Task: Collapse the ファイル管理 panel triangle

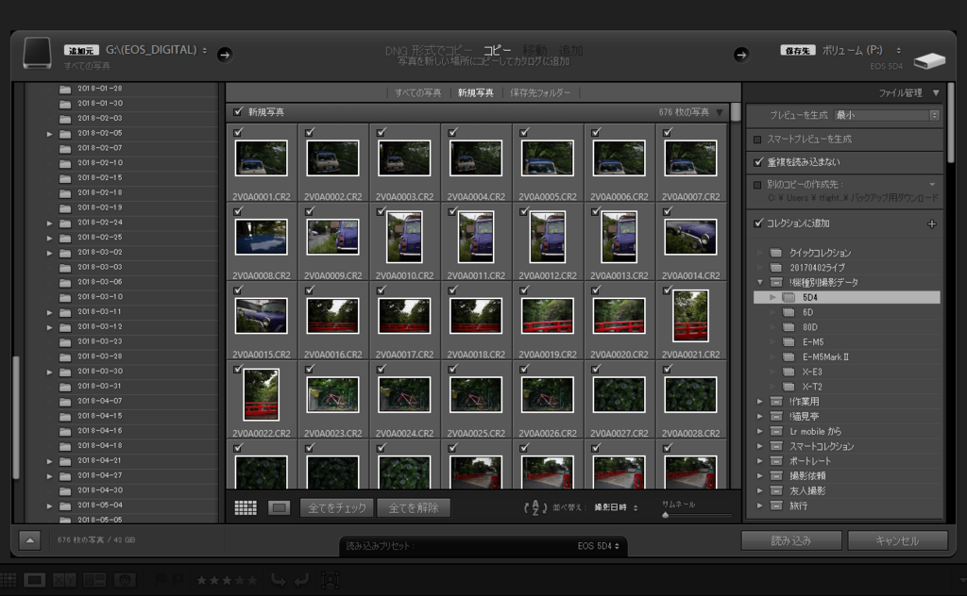Action: (x=936, y=93)
